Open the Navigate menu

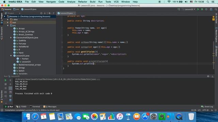[51, 2]
